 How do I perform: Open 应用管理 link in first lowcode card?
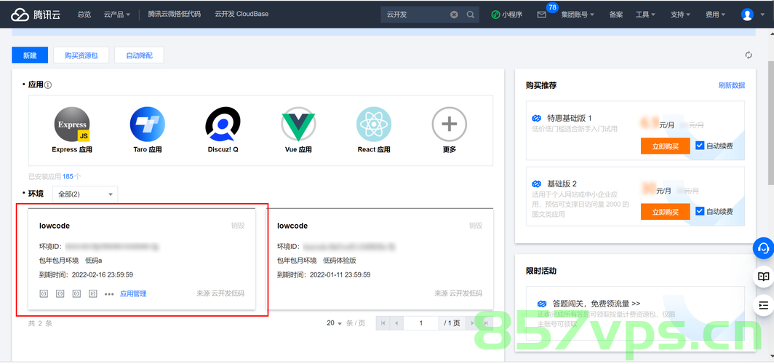tap(133, 294)
